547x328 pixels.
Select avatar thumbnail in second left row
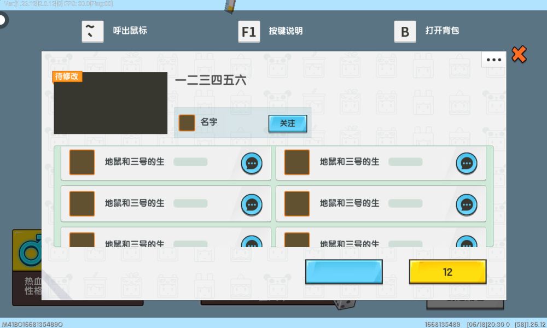[x=82, y=203]
